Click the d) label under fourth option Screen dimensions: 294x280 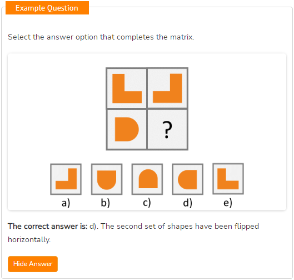tap(188, 203)
